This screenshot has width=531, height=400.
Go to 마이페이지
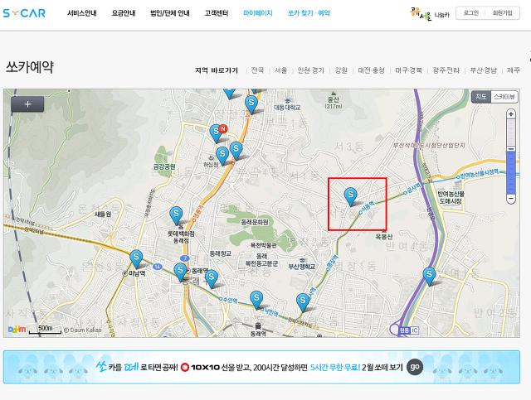coord(258,13)
